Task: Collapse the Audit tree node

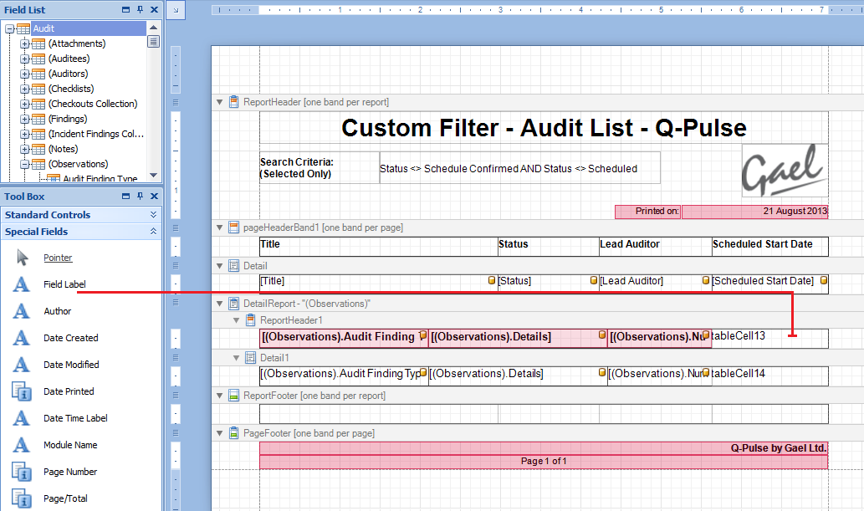Action: pyautogui.click(x=9, y=28)
